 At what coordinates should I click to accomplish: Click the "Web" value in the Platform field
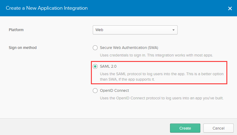pyautogui.click(x=99, y=30)
